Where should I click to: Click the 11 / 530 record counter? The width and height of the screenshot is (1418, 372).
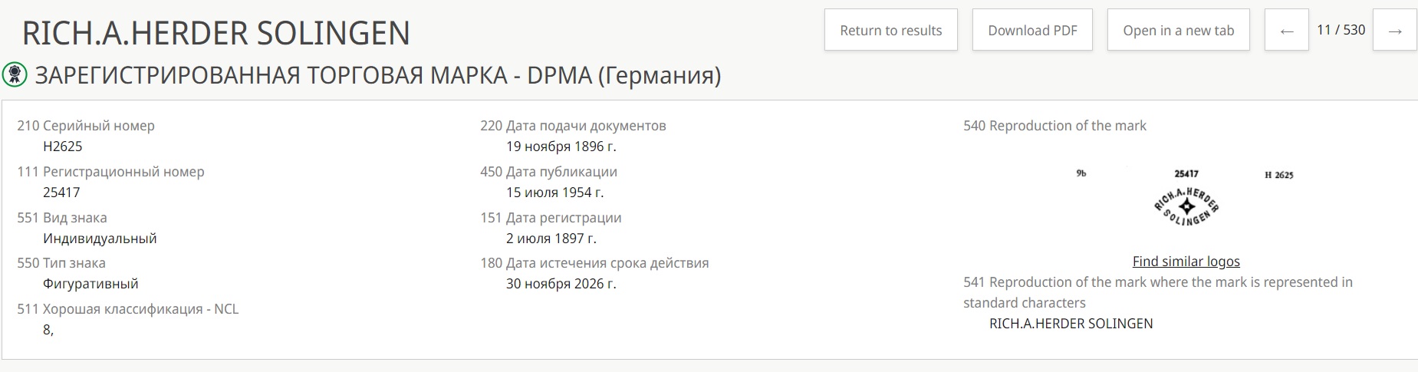coord(1341,30)
